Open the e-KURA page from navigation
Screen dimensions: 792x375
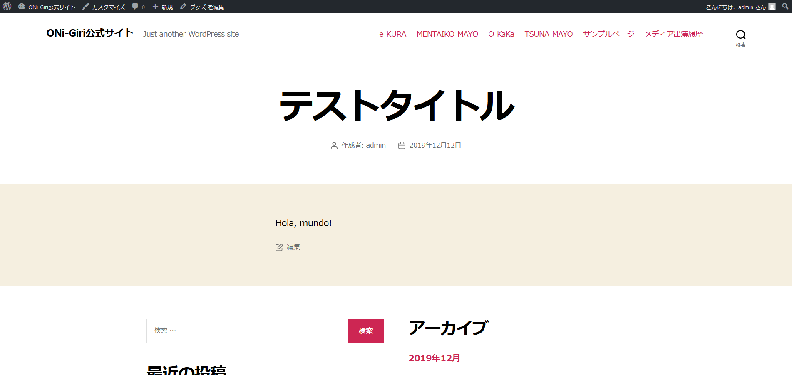(392, 34)
